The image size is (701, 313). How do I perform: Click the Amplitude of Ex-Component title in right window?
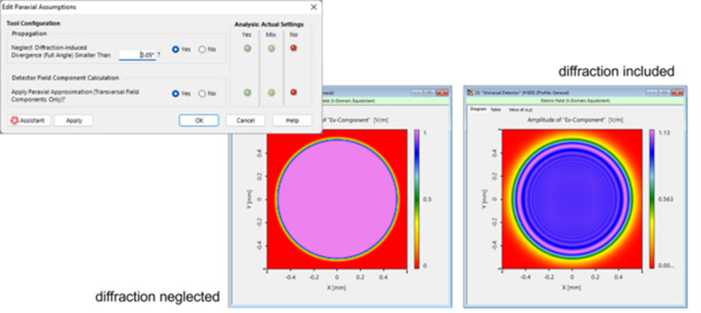(575, 120)
